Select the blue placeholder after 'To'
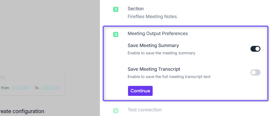 click(50, 88)
